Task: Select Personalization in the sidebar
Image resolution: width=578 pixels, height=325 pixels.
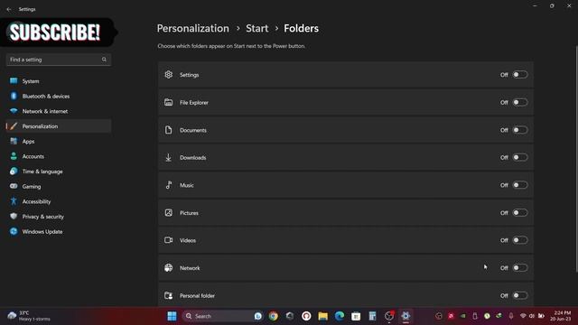Action: [59, 126]
